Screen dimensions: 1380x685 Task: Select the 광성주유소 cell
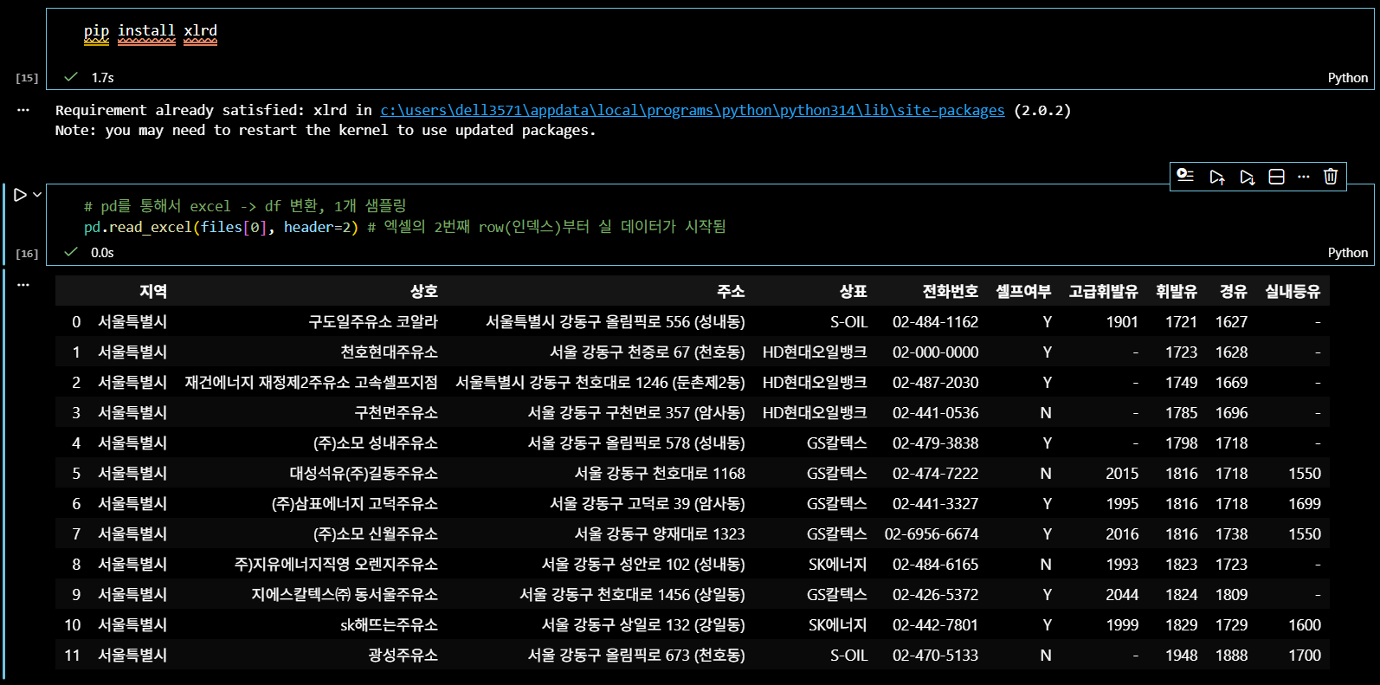[403, 656]
